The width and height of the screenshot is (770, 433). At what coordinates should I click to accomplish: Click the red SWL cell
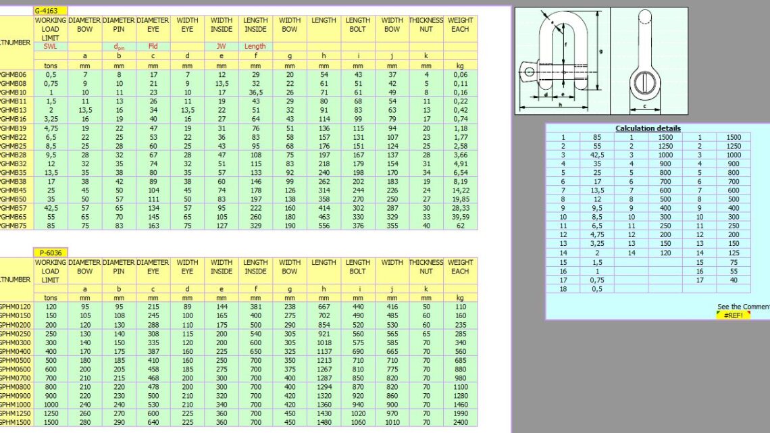click(x=51, y=46)
